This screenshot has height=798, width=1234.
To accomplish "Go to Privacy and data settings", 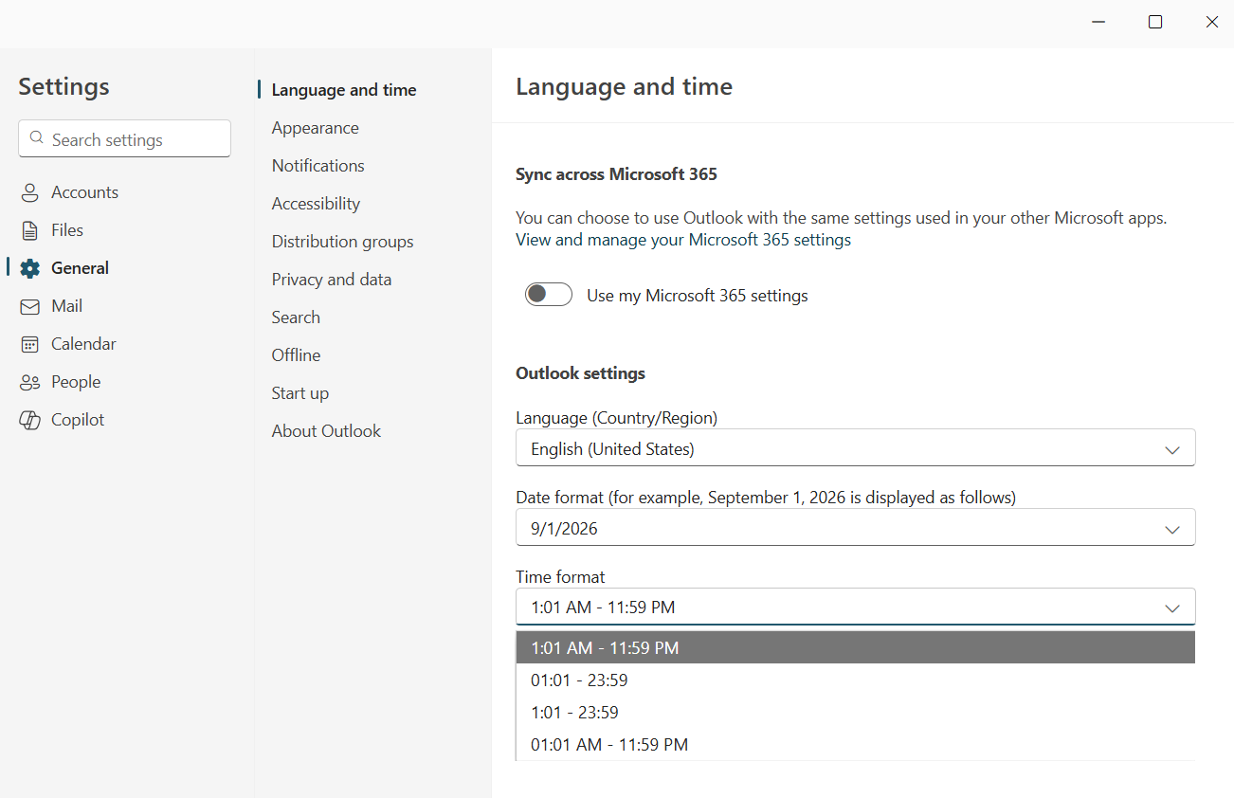I will (x=331, y=279).
